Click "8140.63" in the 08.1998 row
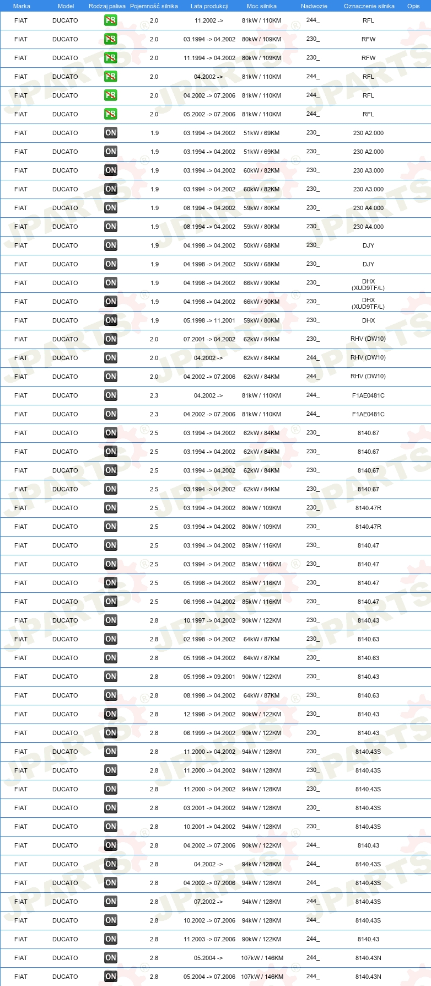Image resolution: width=431 pixels, height=986 pixels. [368, 695]
